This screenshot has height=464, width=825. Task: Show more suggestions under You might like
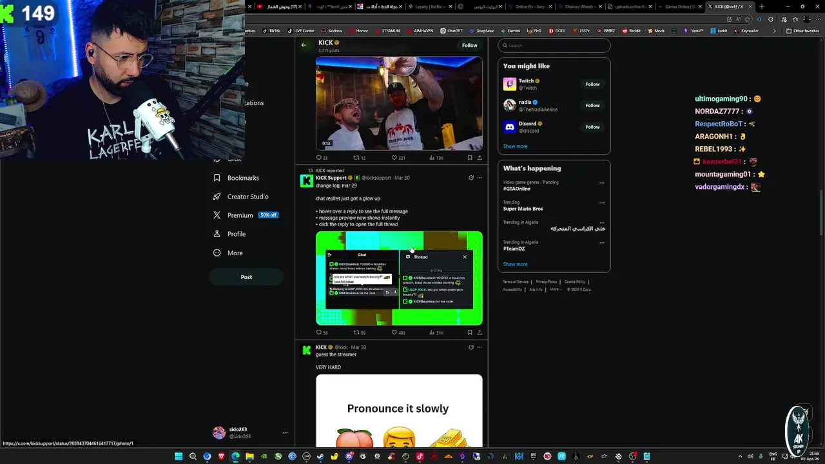515,146
